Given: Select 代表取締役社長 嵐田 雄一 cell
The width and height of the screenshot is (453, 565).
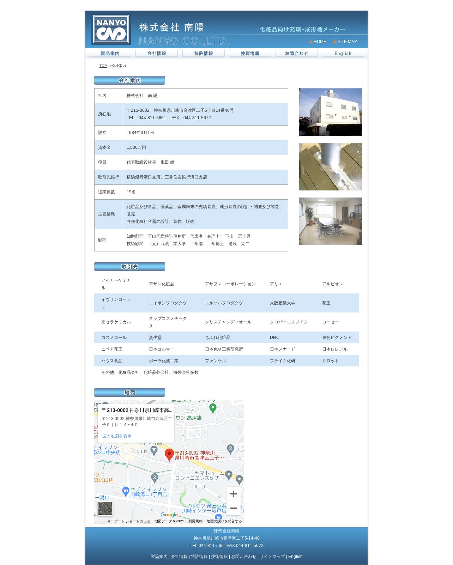Looking at the screenshot, I should [205, 162].
